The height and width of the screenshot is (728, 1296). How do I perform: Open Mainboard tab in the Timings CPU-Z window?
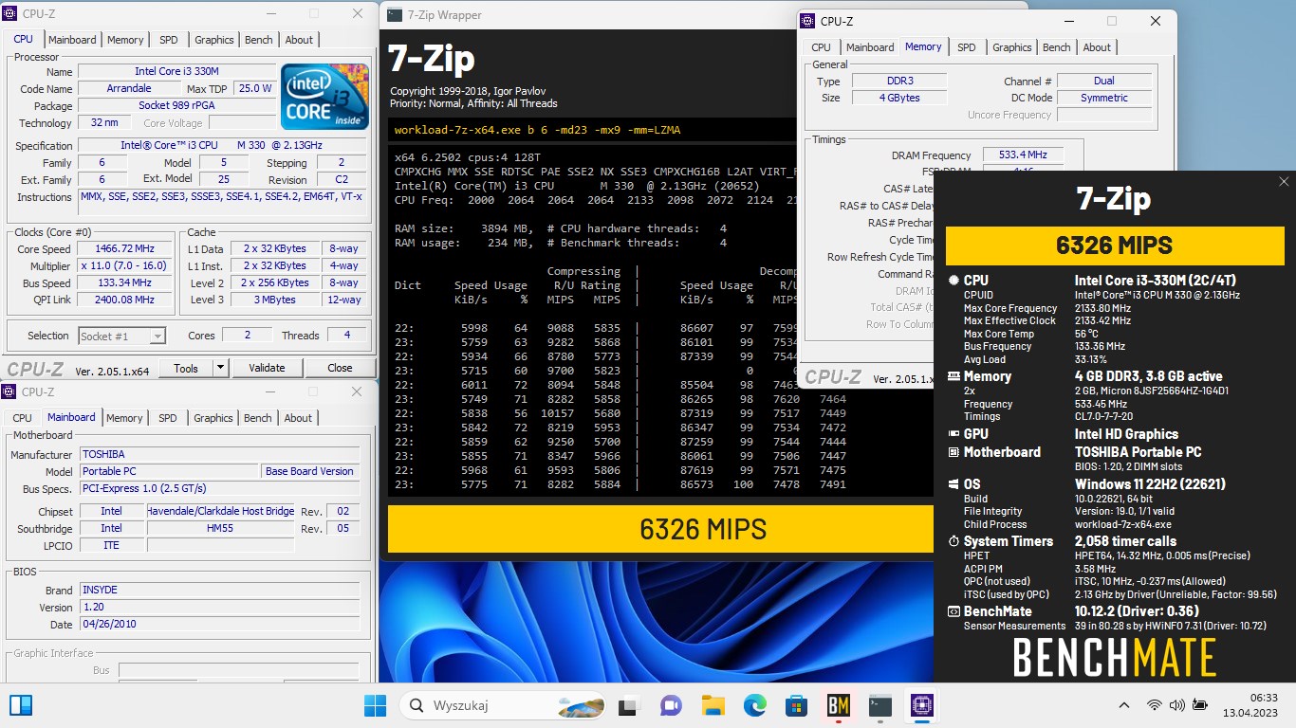(870, 47)
